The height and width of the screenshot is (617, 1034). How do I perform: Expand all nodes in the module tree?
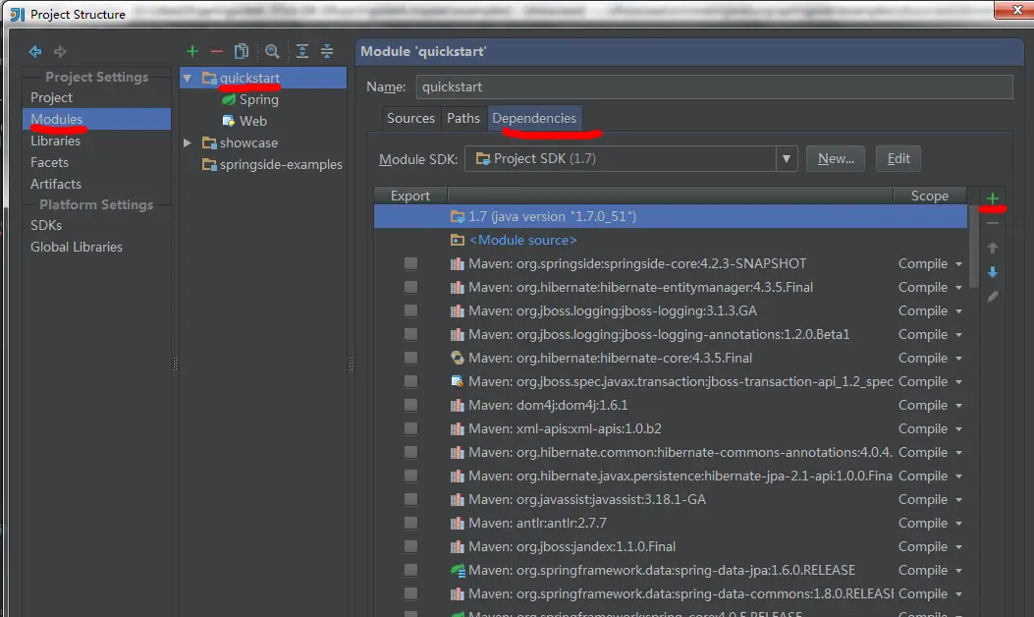click(302, 51)
